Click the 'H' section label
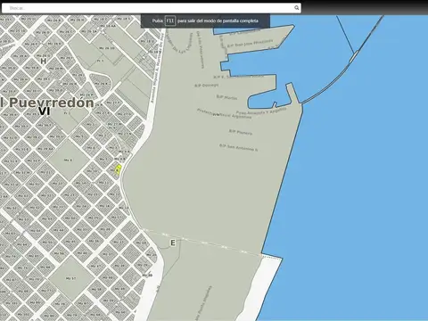The width and height of the screenshot is (428, 321). [x=44, y=62]
